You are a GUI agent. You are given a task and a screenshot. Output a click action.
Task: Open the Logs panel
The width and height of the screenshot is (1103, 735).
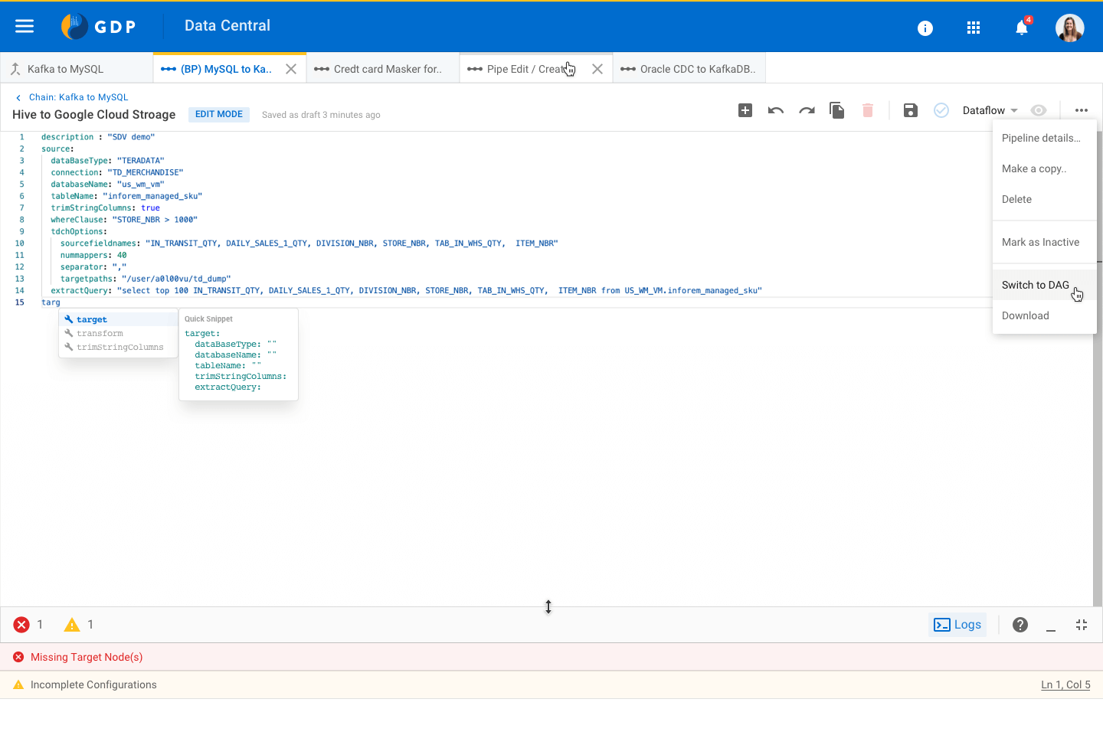[x=957, y=624]
